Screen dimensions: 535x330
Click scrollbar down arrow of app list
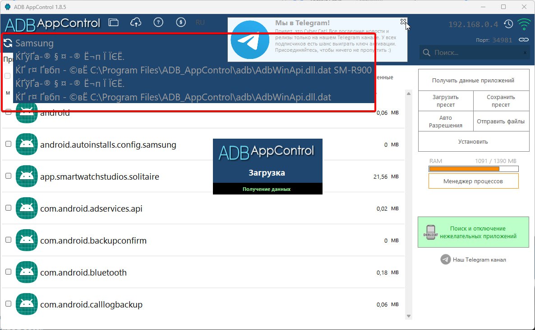coord(408,316)
